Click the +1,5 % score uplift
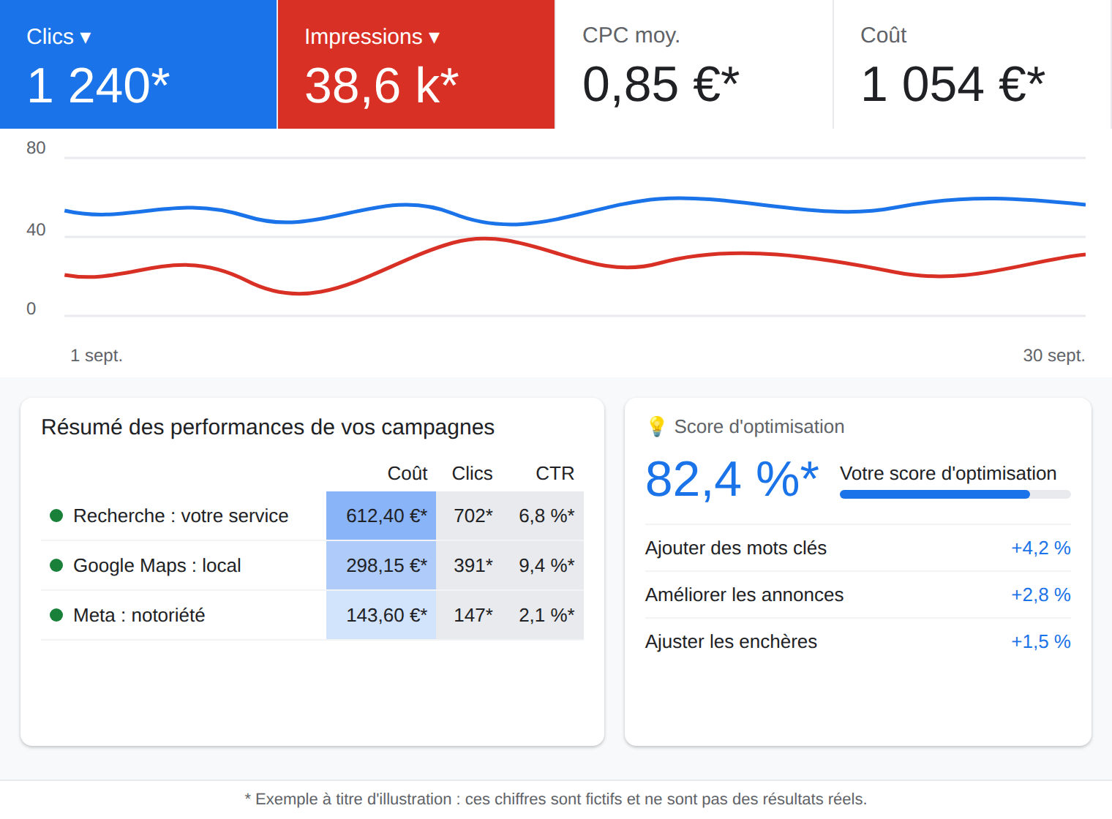 [1040, 641]
